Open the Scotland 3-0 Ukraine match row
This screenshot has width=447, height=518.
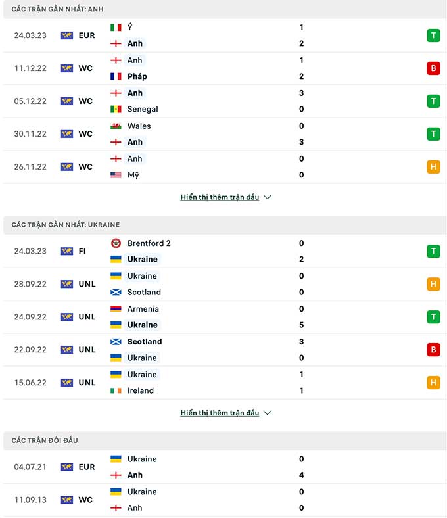225,350
